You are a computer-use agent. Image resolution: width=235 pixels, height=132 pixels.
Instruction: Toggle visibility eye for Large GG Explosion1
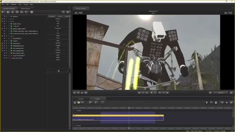pyautogui.click(x=4, y=55)
